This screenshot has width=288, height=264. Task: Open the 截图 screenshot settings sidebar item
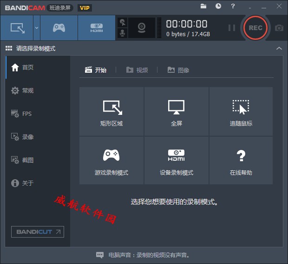coord(38,160)
